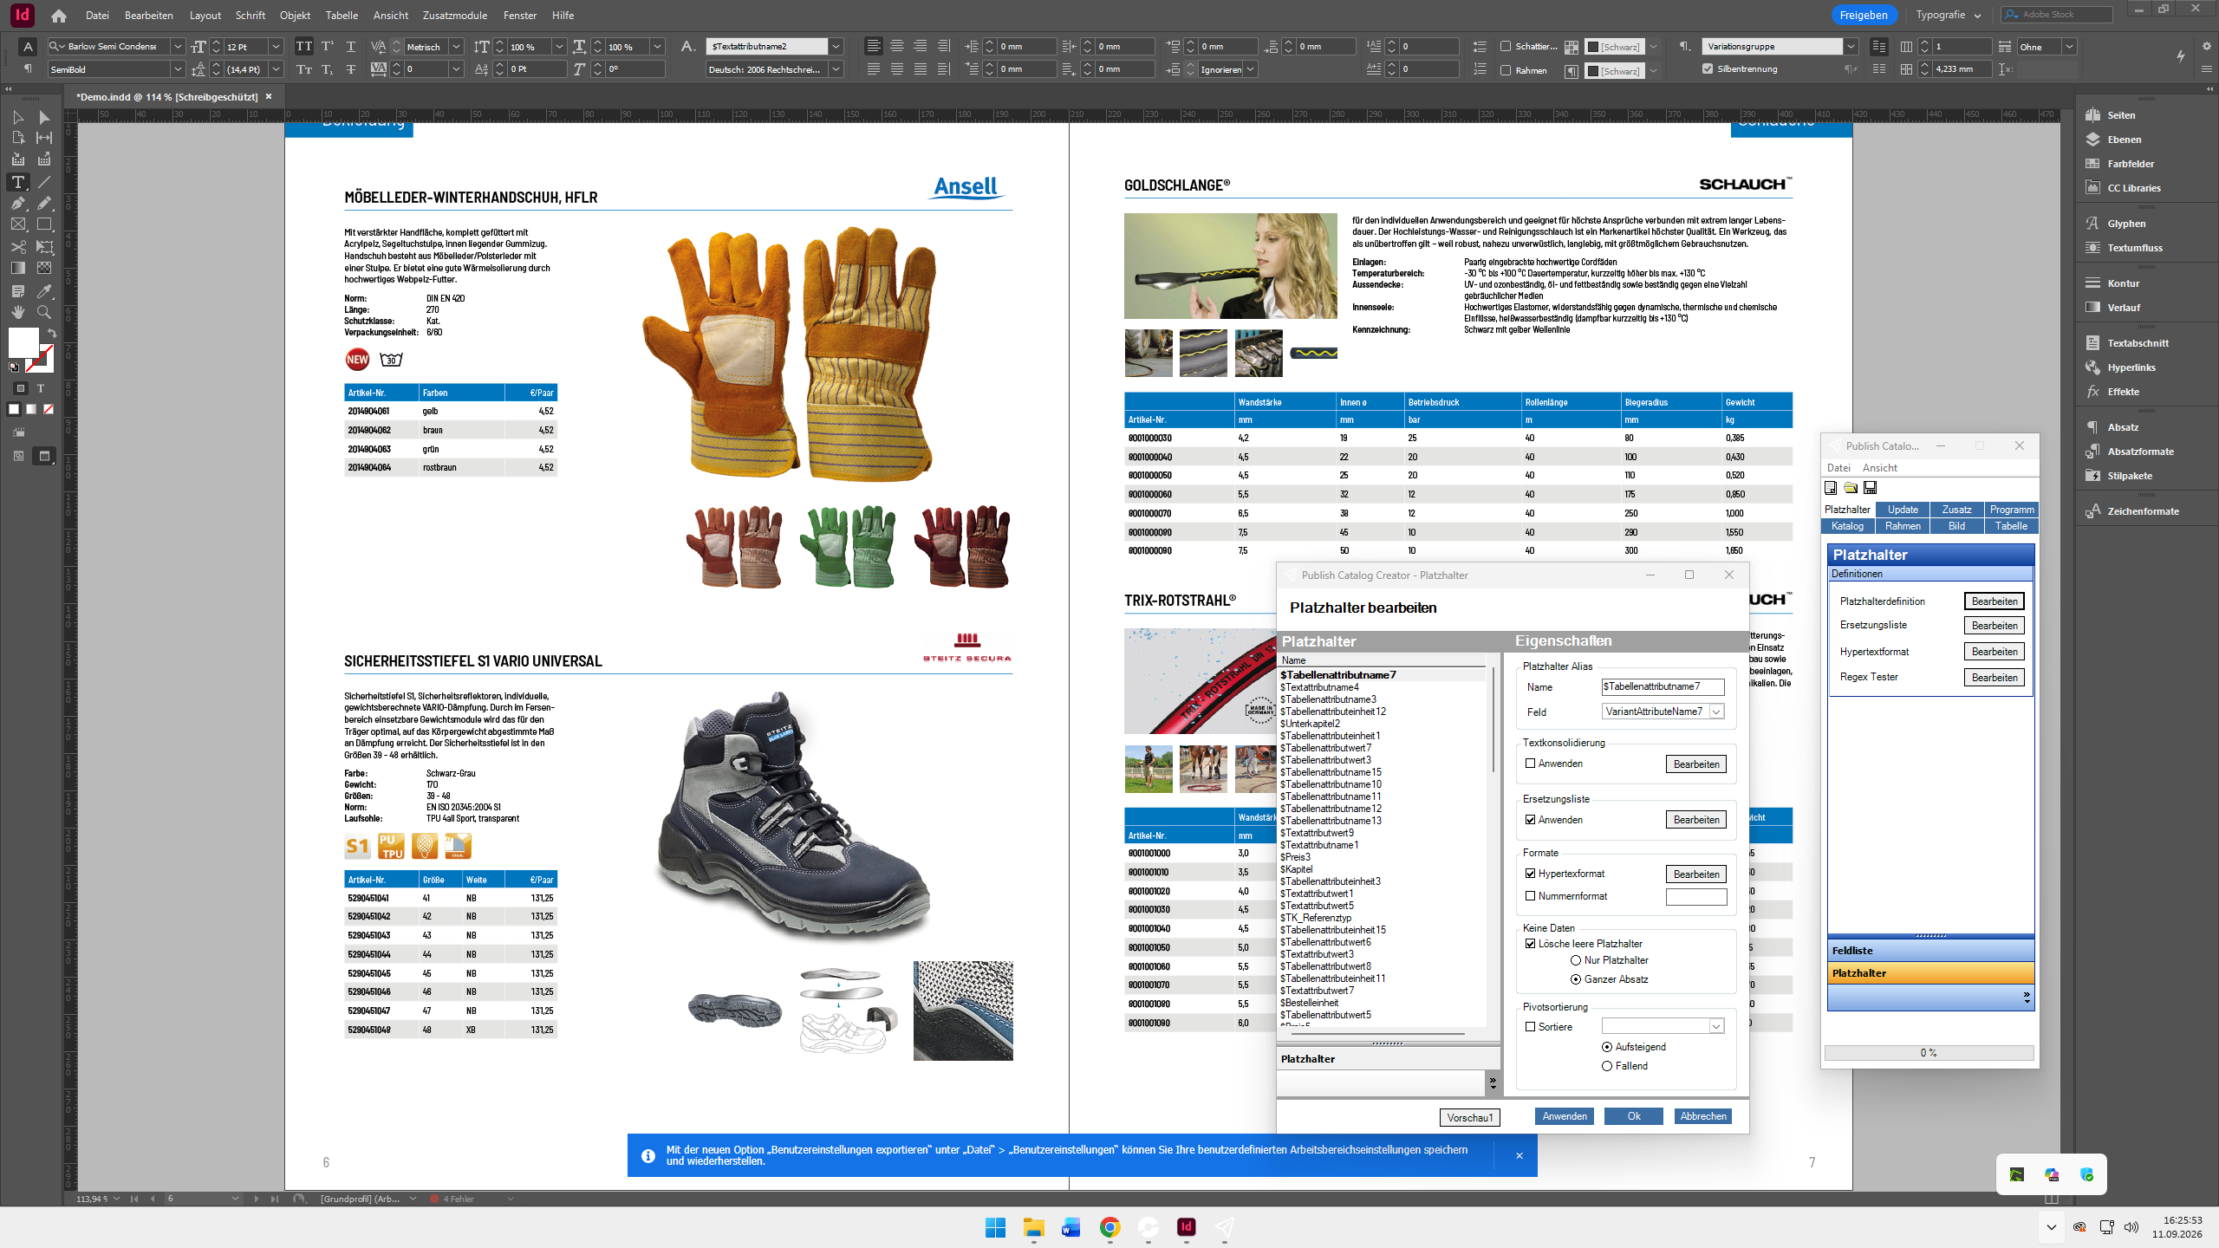Uncheck Ersetzungsliste Anwenden checkbox

pyautogui.click(x=1530, y=820)
